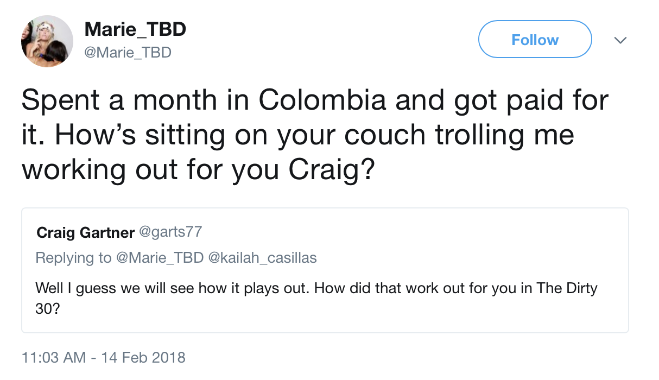Open the gray @Marie_TBD handle under the name
Screen dimensions: 659x380
(128, 52)
